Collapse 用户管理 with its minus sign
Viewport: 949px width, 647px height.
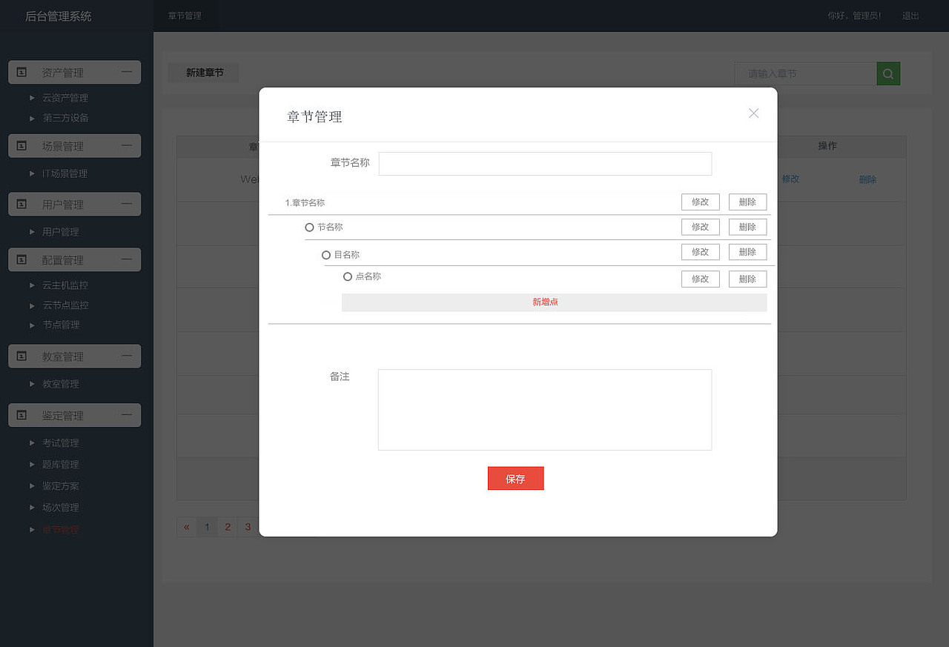click(x=127, y=203)
